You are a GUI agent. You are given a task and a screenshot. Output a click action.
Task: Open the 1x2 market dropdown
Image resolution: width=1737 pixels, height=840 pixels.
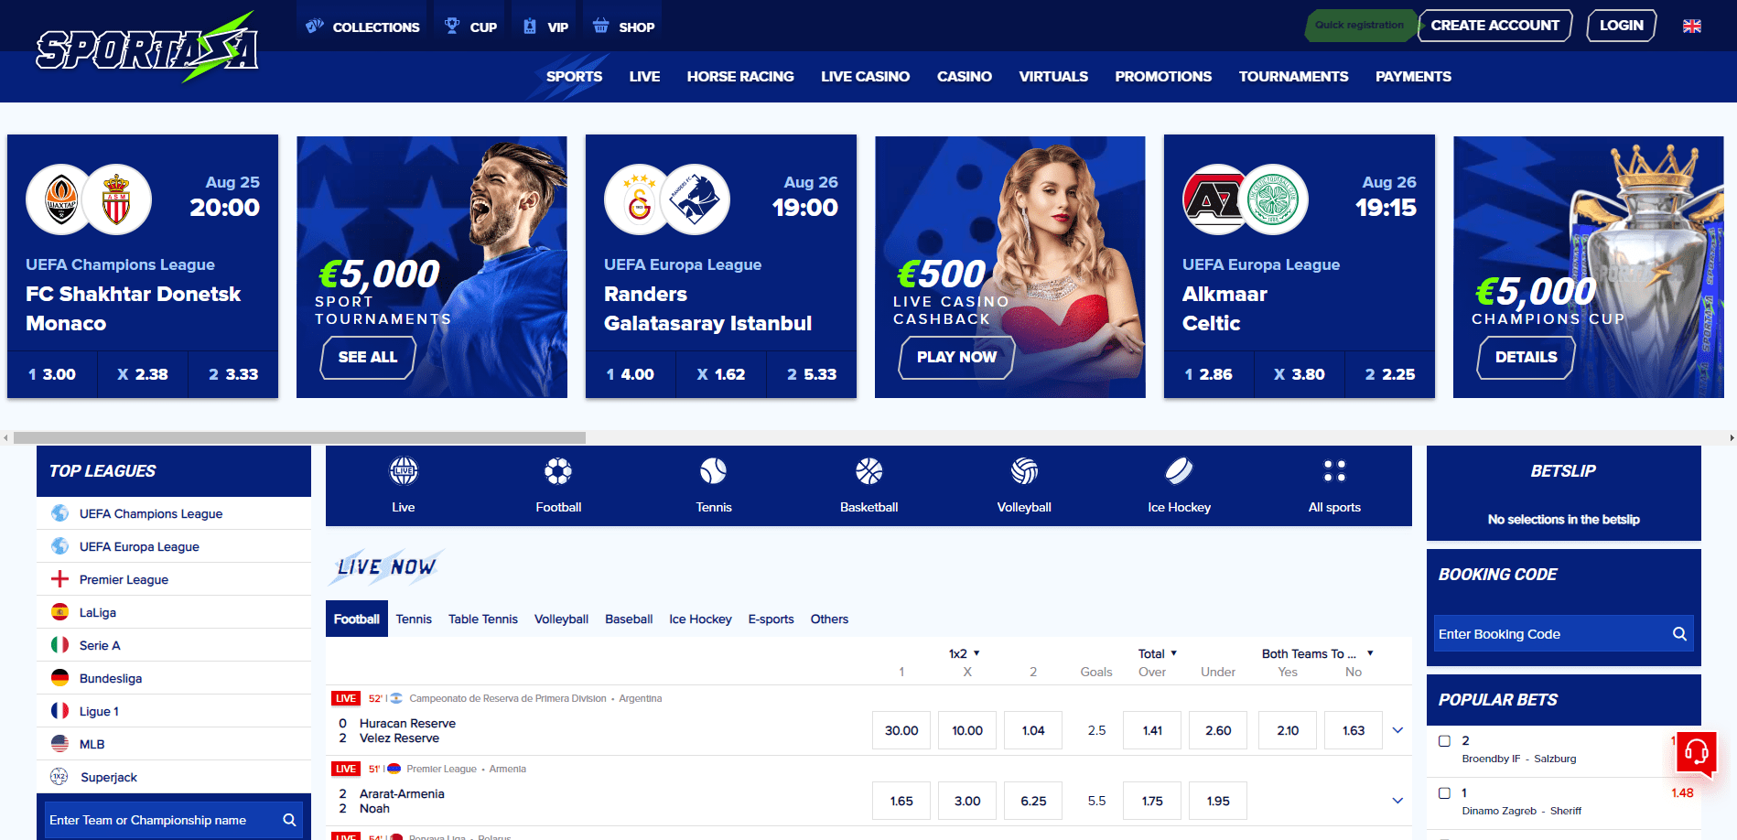[965, 653]
